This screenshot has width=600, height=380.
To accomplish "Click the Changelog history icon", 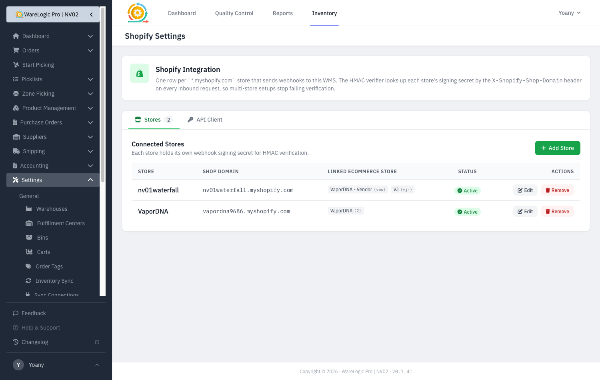I will tap(16, 342).
